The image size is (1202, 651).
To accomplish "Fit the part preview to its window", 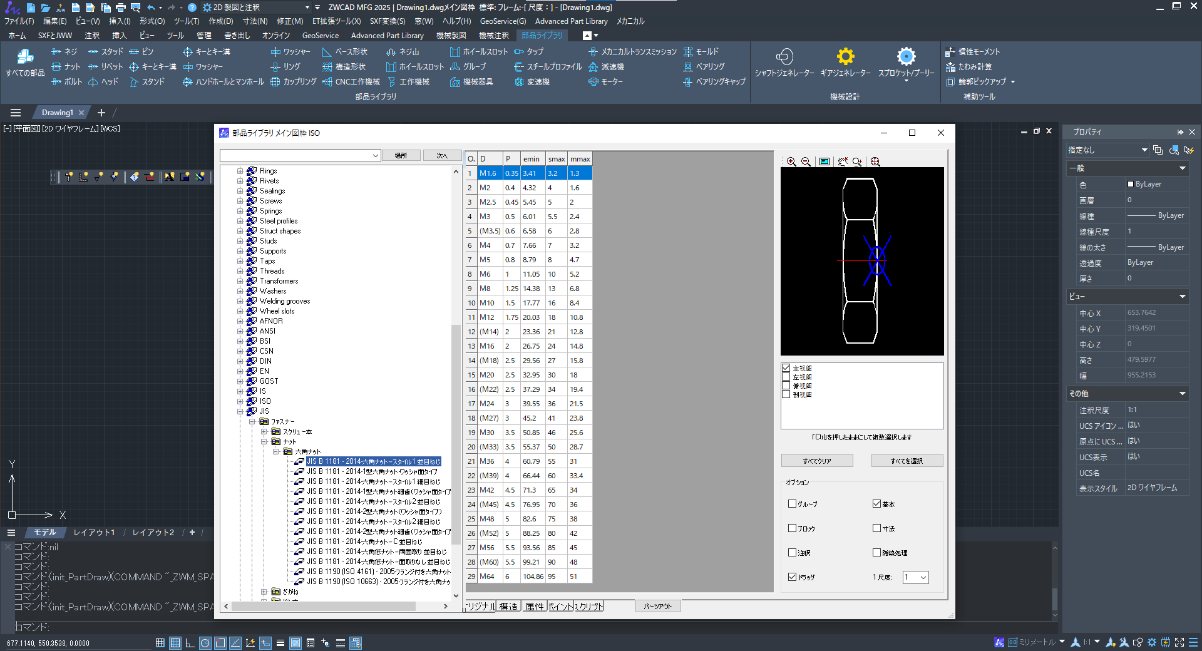I will click(824, 161).
